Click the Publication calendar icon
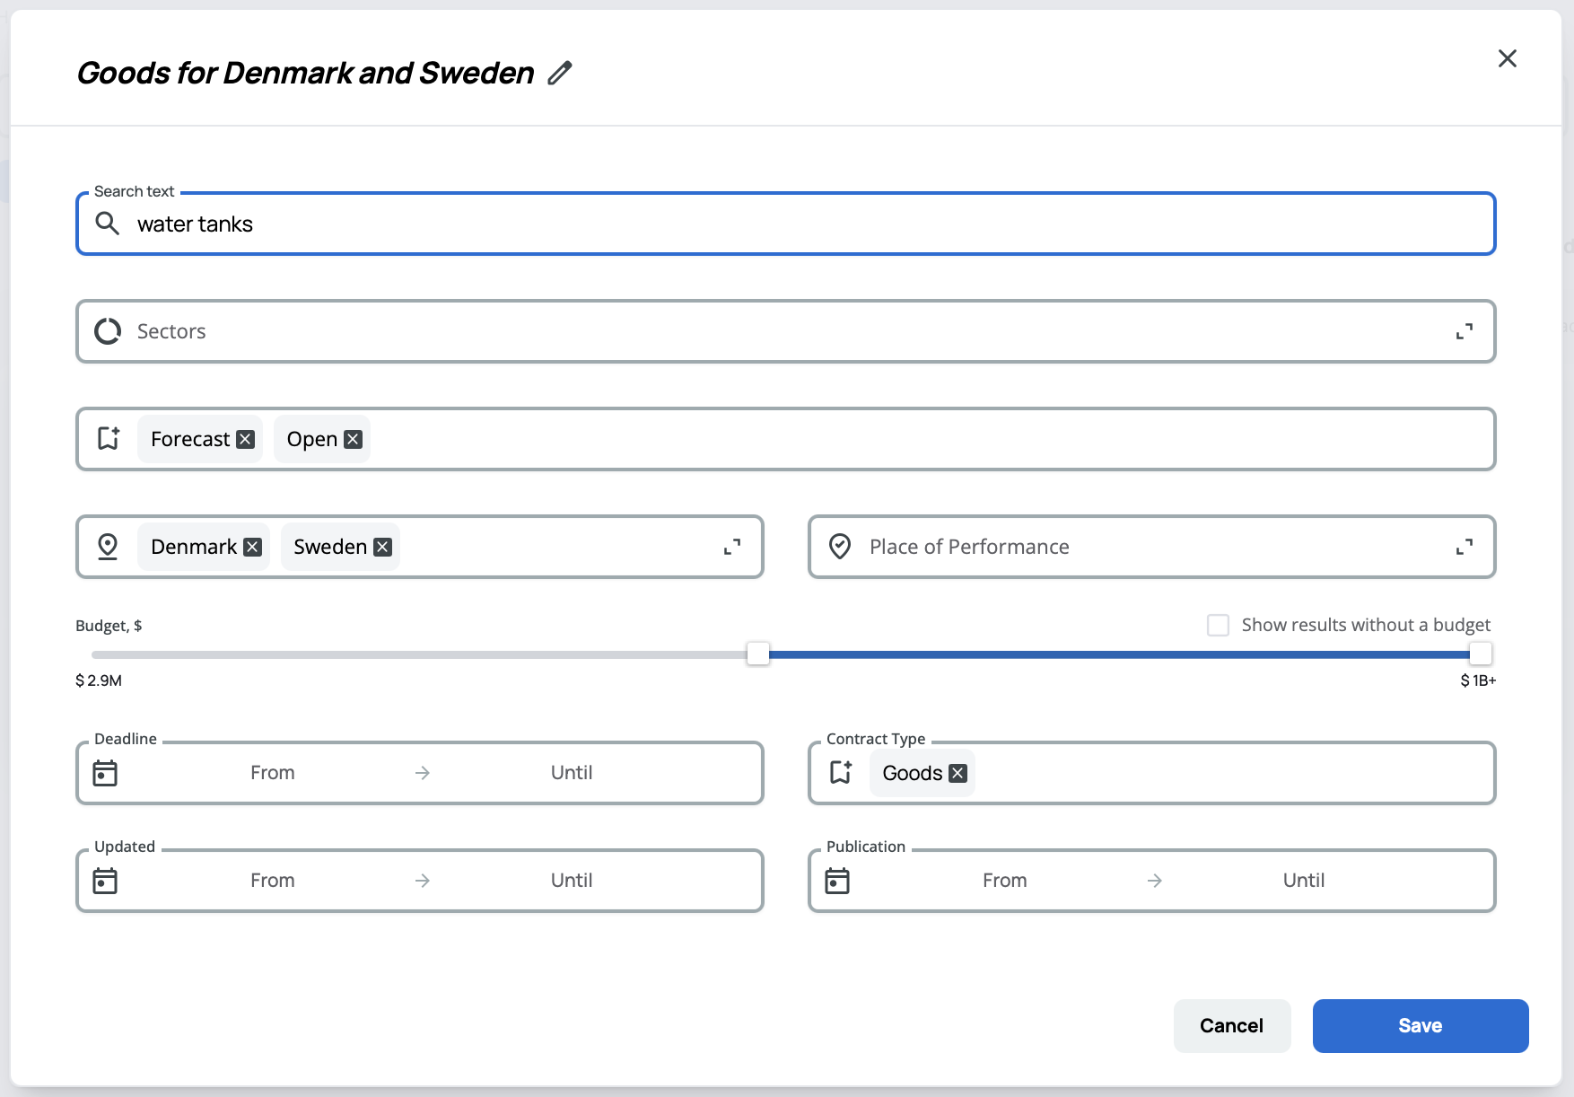1574x1097 pixels. coord(837,881)
